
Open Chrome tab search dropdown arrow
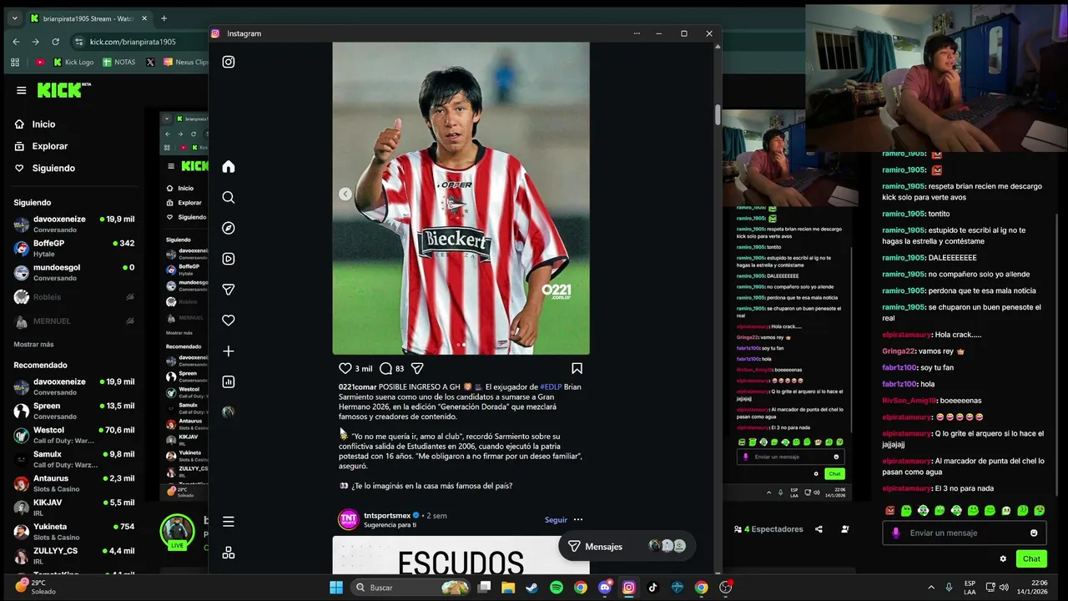[14, 18]
